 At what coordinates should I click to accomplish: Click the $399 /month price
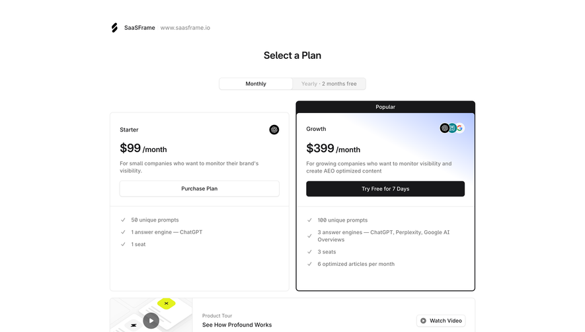(x=333, y=149)
